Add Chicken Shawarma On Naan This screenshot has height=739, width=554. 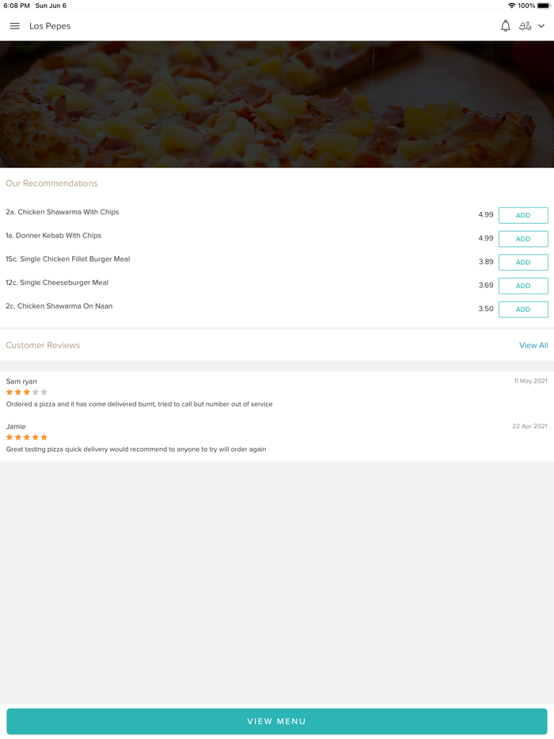(x=523, y=309)
